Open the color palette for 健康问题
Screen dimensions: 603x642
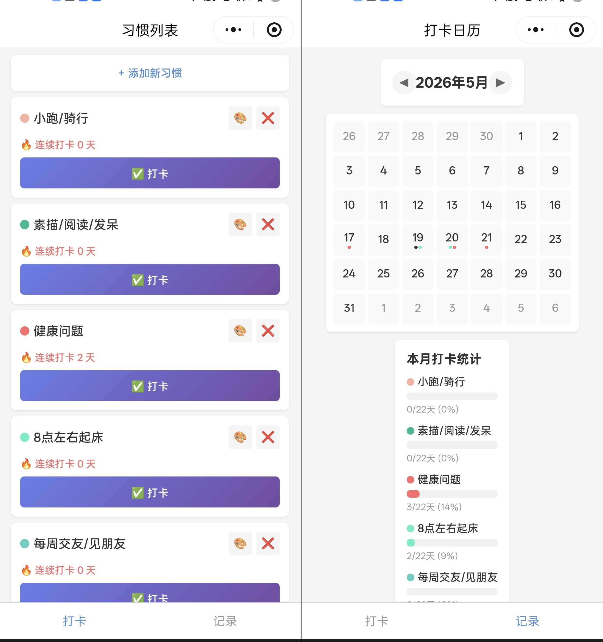pos(240,331)
